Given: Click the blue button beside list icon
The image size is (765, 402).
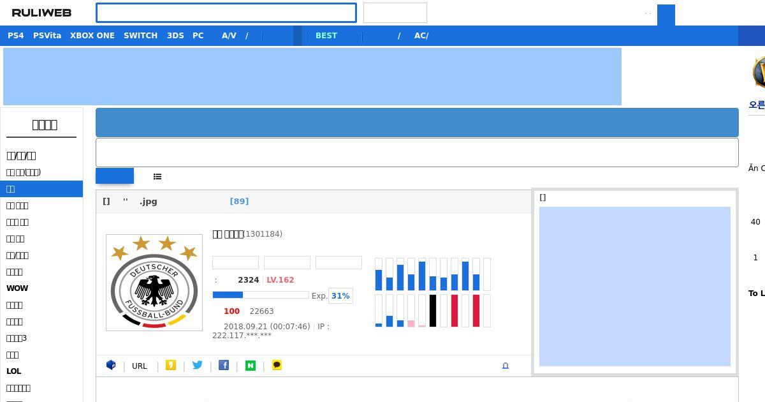Looking at the screenshot, I should click(x=115, y=176).
